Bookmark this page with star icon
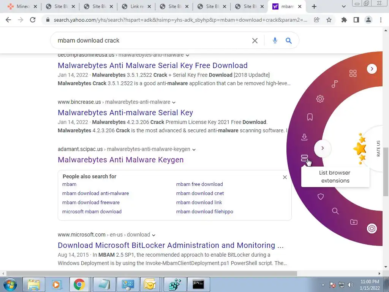 click(329, 20)
